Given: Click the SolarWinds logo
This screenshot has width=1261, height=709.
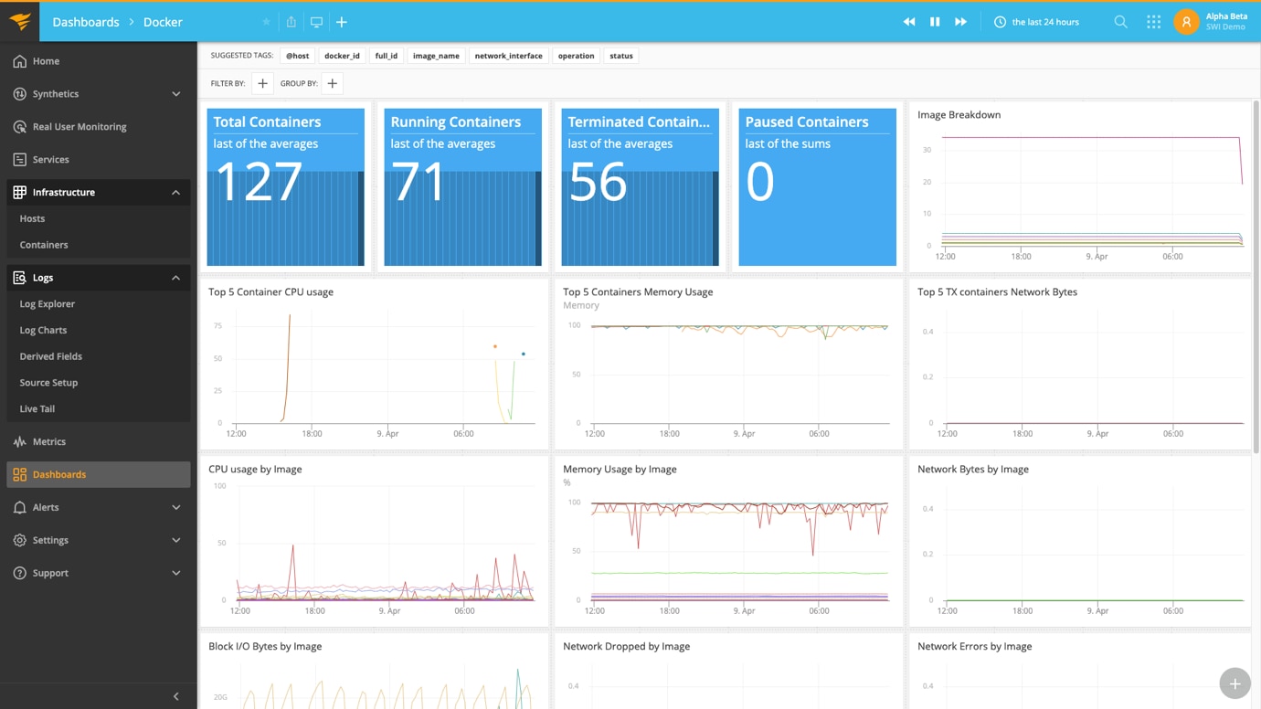Looking at the screenshot, I should coord(19,22).
